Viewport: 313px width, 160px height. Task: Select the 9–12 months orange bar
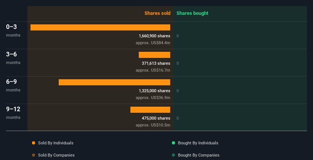point(150,110)
